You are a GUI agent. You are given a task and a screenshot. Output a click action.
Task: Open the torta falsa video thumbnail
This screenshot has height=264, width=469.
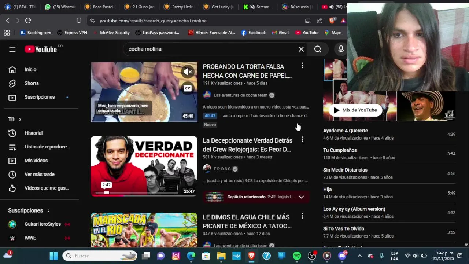tap(144, 92)
